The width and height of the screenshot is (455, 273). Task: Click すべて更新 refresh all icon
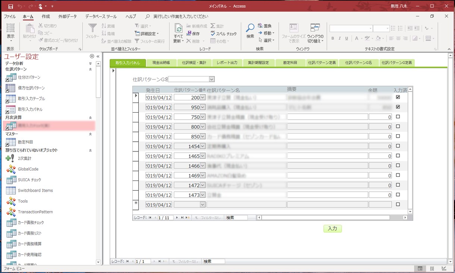[x=178, y=34]
